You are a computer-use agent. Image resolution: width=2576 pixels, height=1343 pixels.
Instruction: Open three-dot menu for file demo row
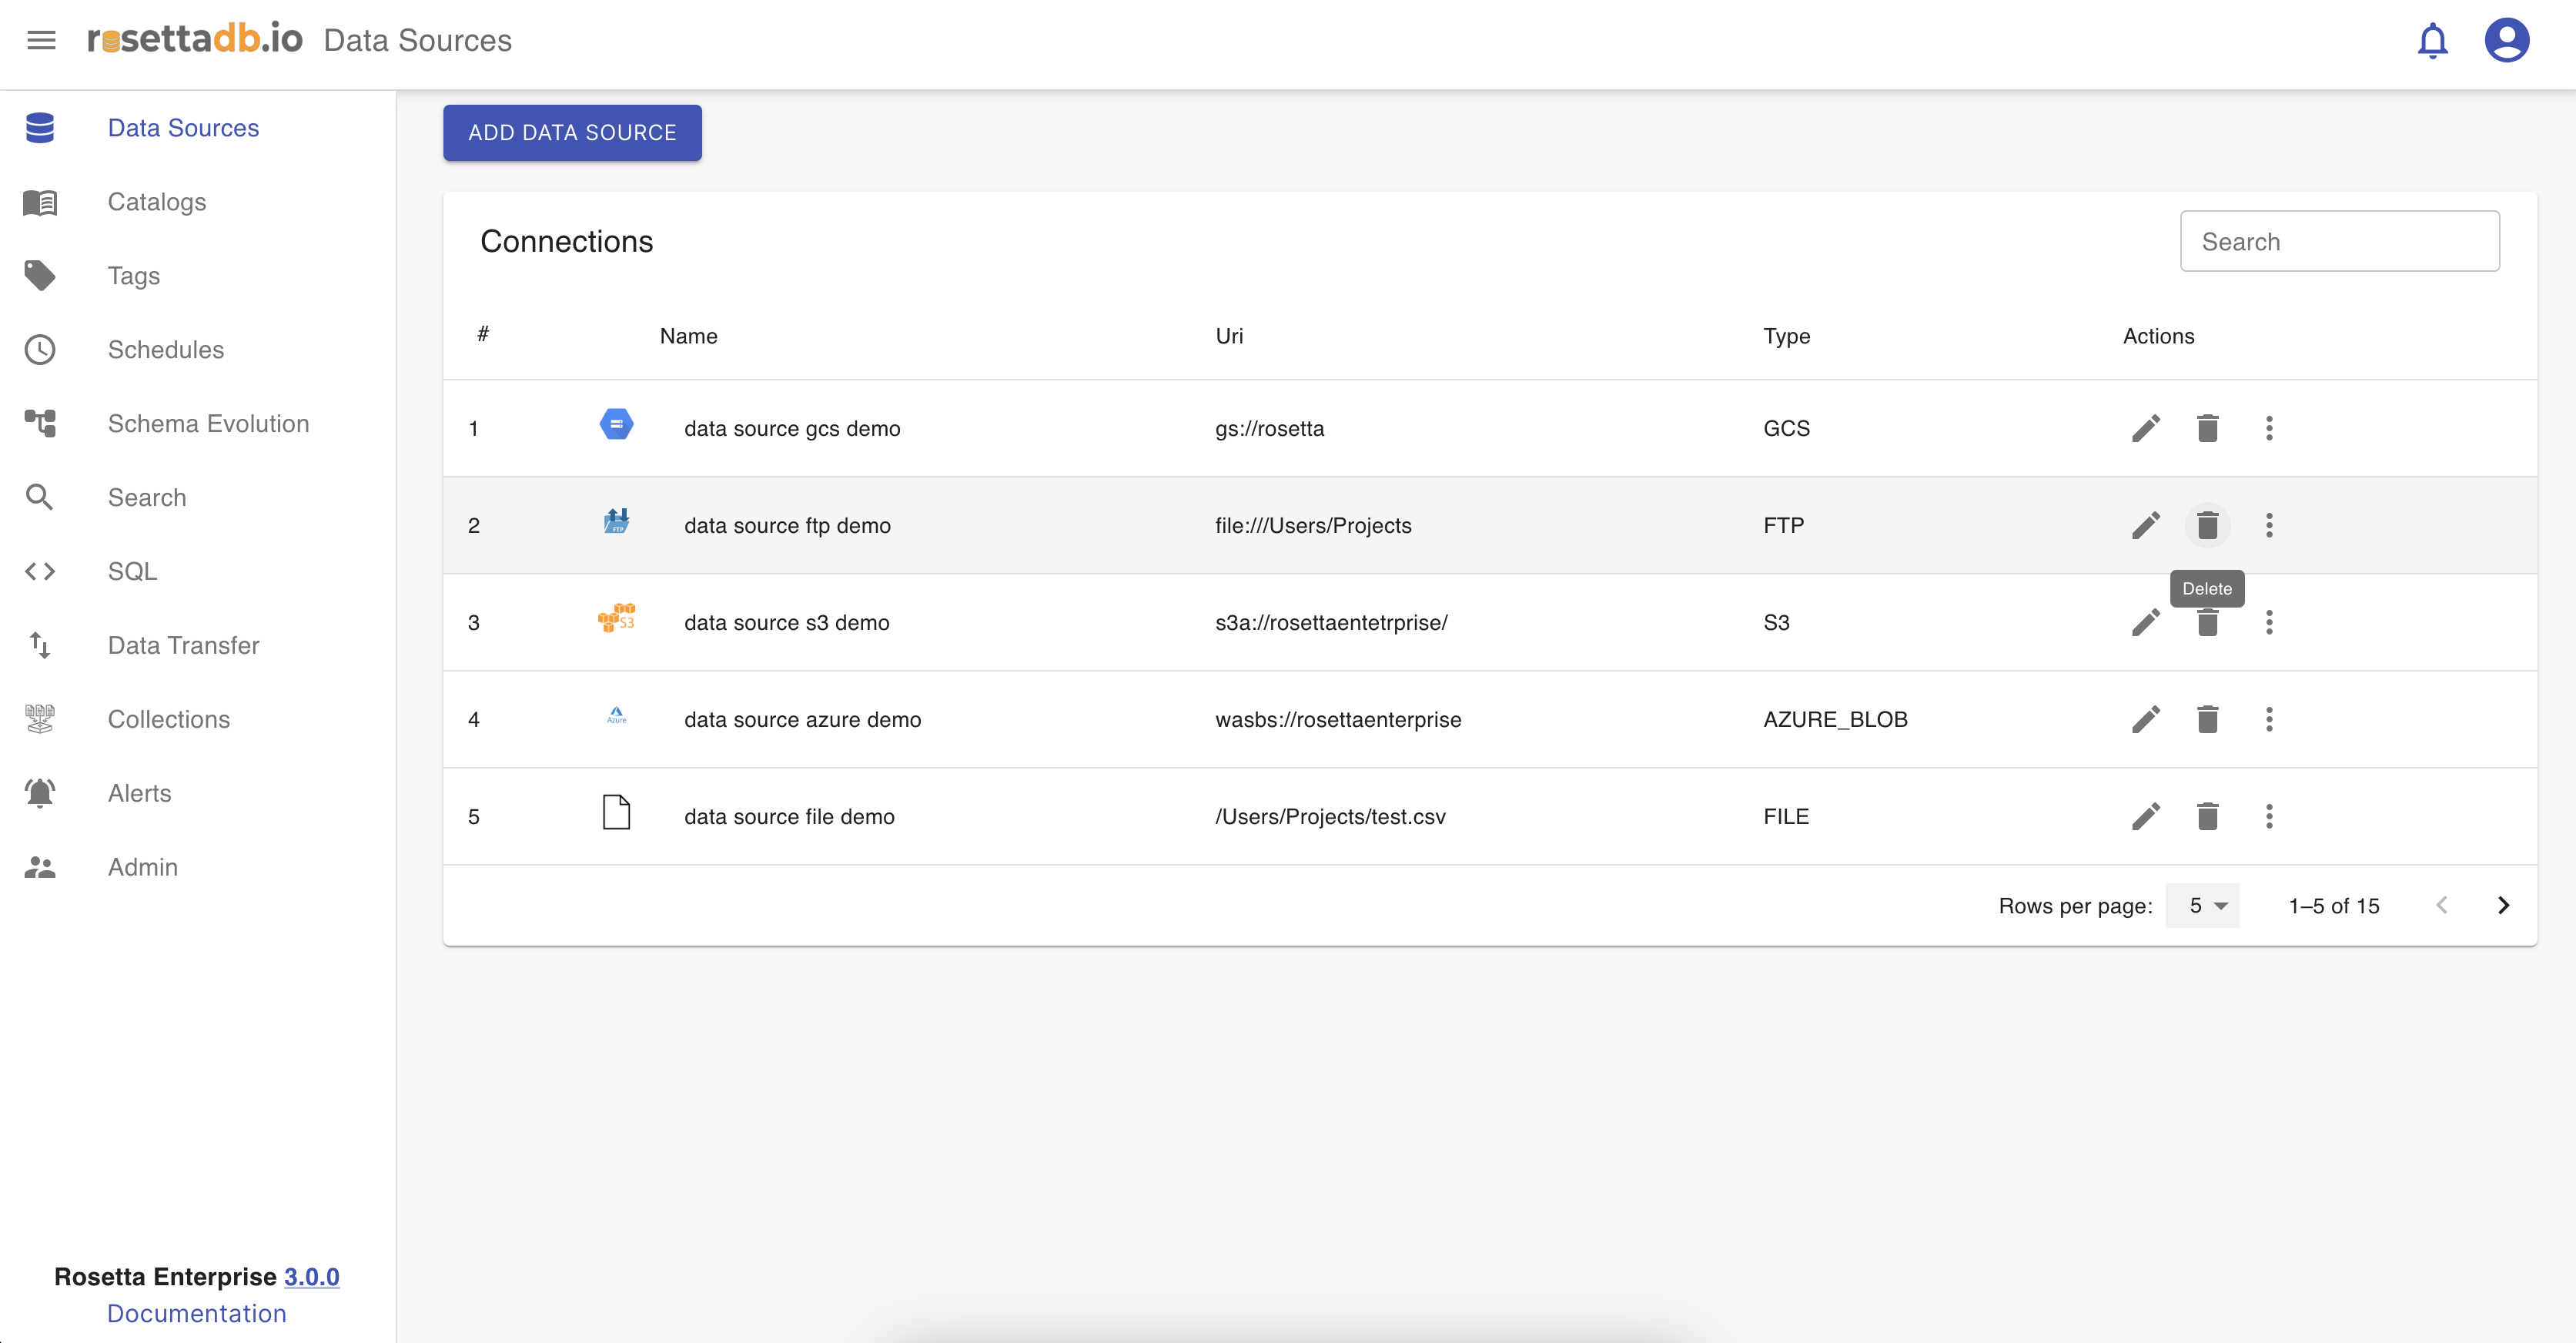(x=2269, y=816)
